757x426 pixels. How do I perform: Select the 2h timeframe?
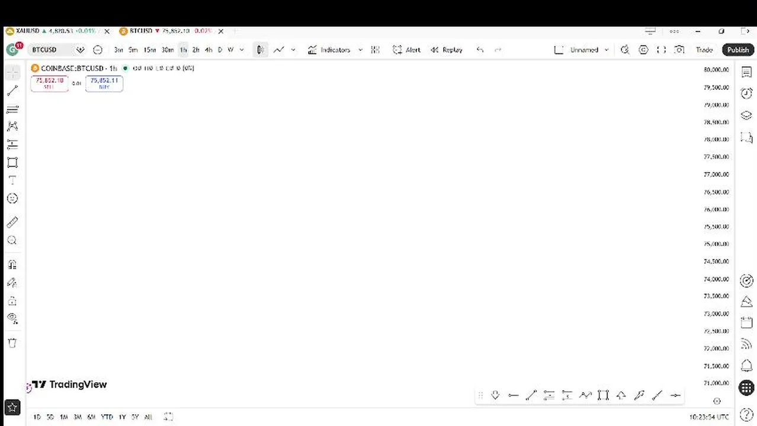point(196,50)
